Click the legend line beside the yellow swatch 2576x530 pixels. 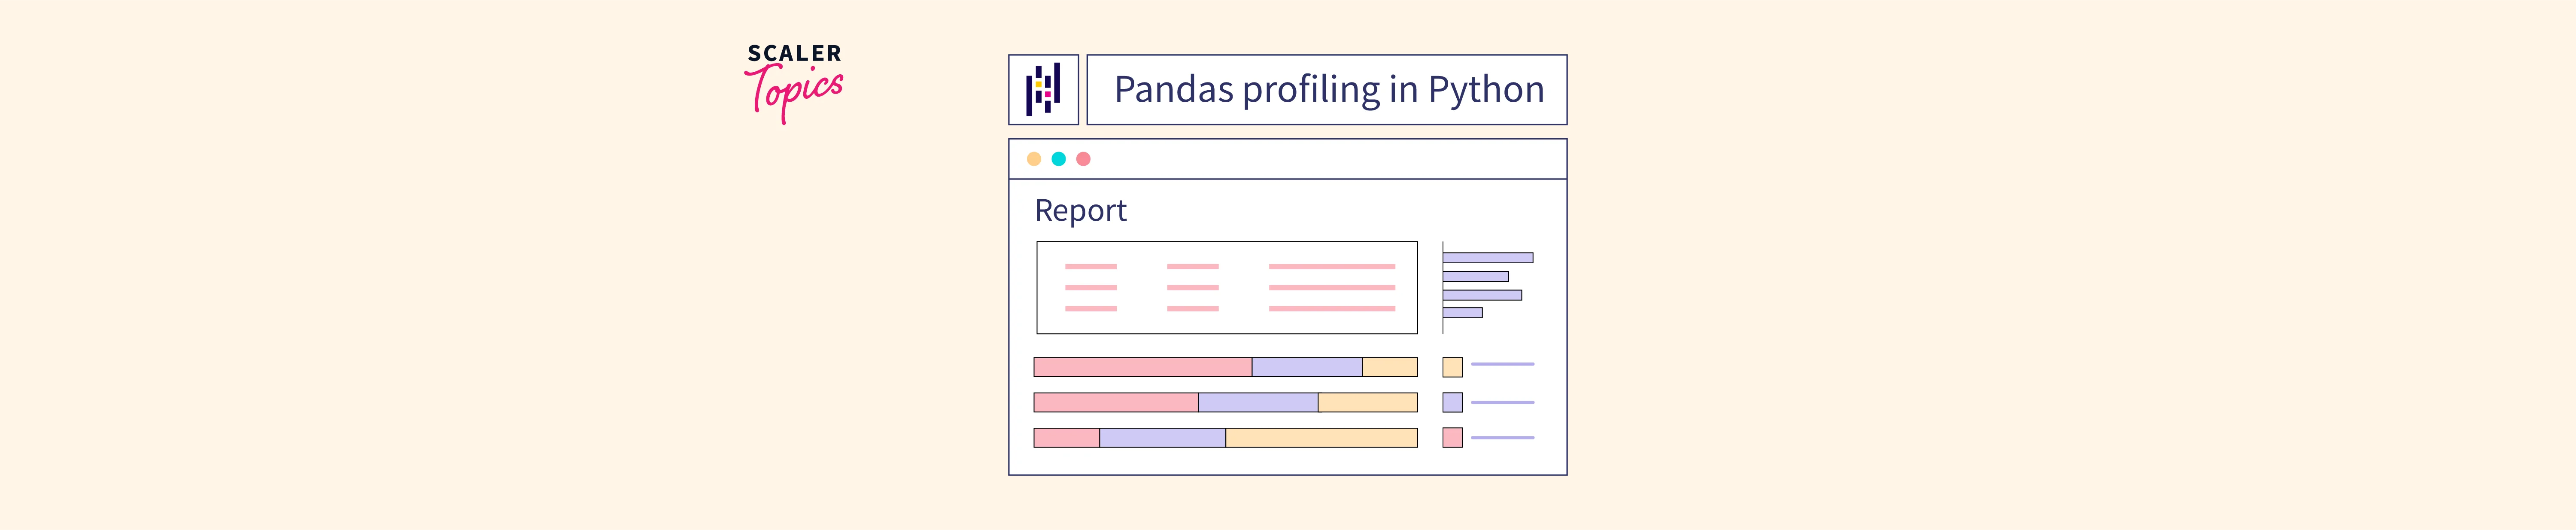1502,364
